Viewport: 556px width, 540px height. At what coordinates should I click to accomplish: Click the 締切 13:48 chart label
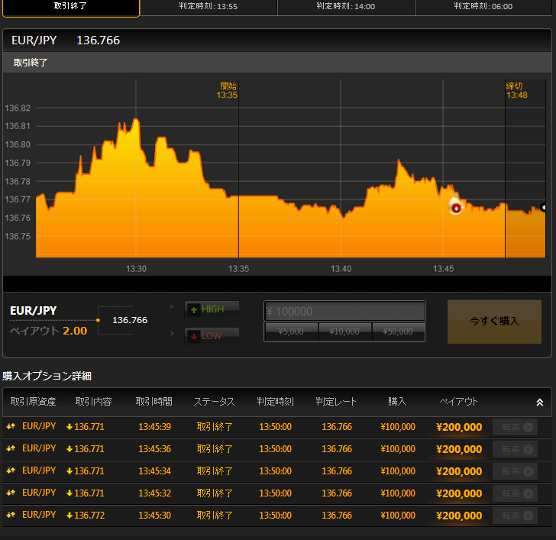(x=516, y=90)
